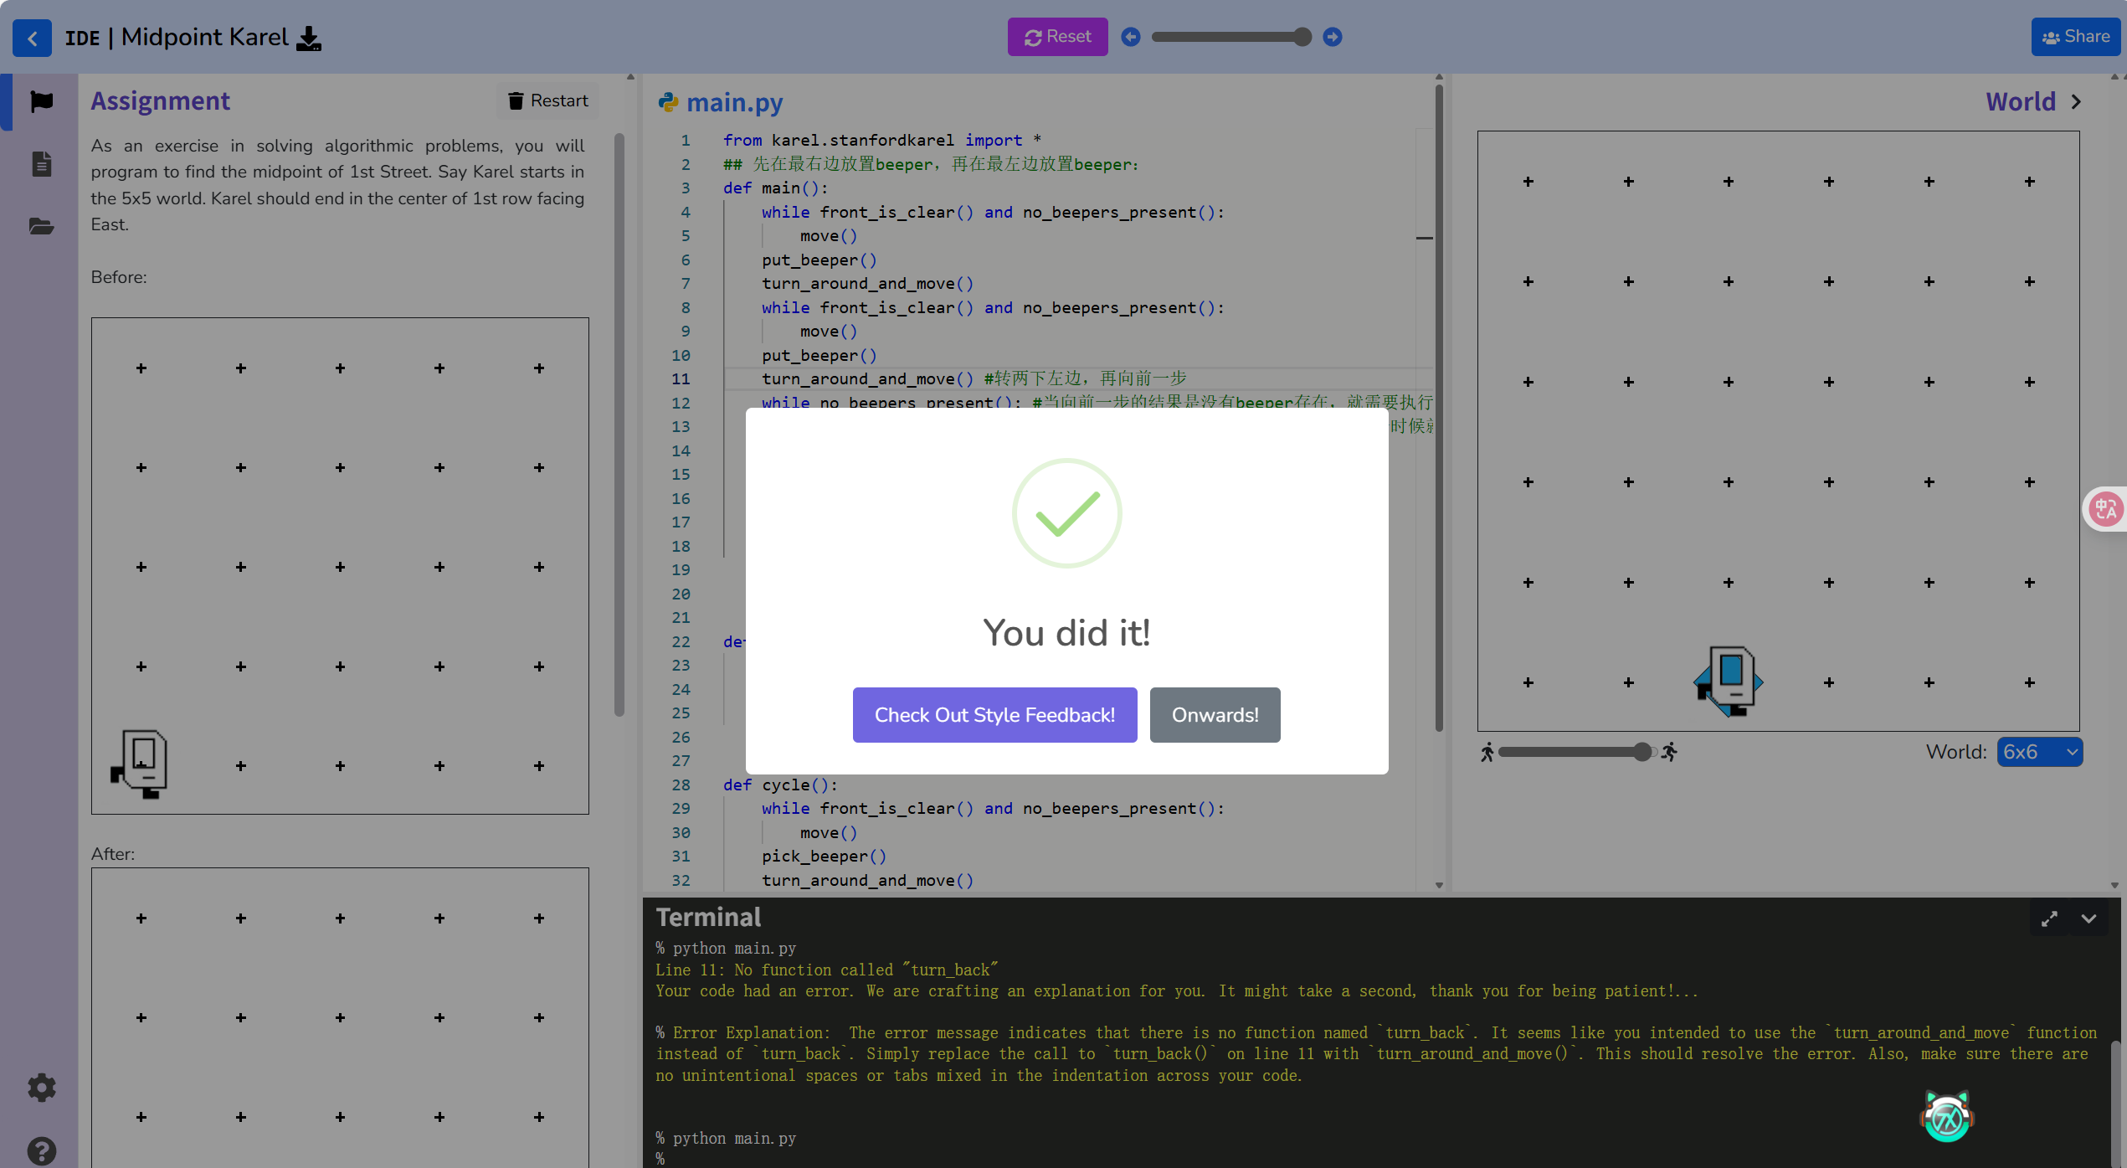Click the blue back arrow button
This screenshot has height=1168, width=2127.
(x=32, y=38)
